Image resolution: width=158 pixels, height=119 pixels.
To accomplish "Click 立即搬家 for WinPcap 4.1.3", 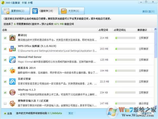I will tap(144, 92).
